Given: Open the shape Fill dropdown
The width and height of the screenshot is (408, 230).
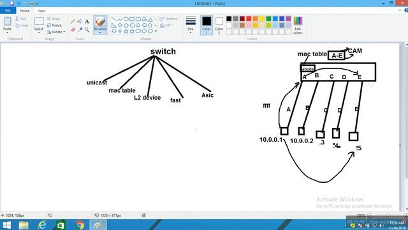Looking at the screenshot, I should tap(166, 26).
